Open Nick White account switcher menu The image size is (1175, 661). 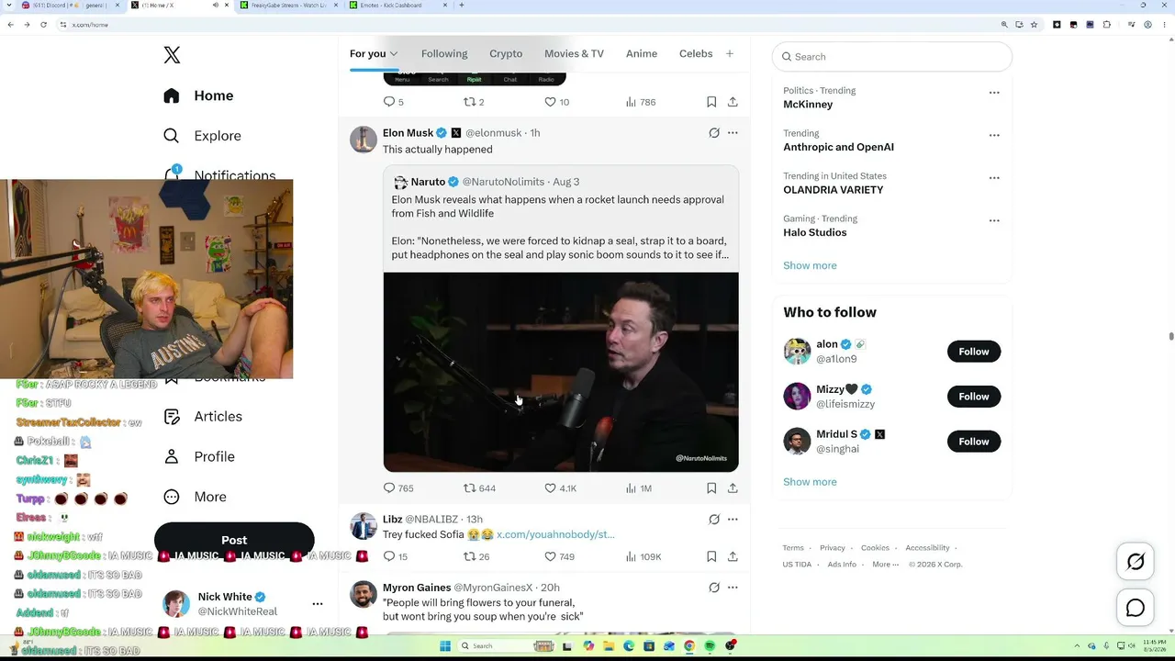point(318,604)
